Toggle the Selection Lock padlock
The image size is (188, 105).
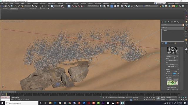pyautogui.click(x=104, y=97)
